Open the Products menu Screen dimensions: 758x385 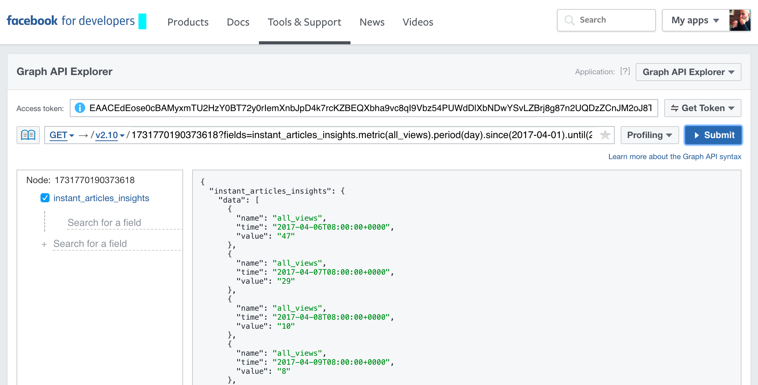pyautogui.click(x=188, y=22)
